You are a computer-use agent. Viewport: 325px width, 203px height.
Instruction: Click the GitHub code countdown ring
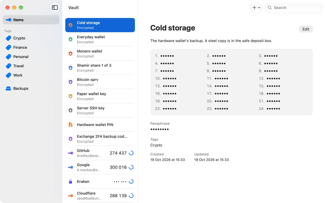point(131,153)
